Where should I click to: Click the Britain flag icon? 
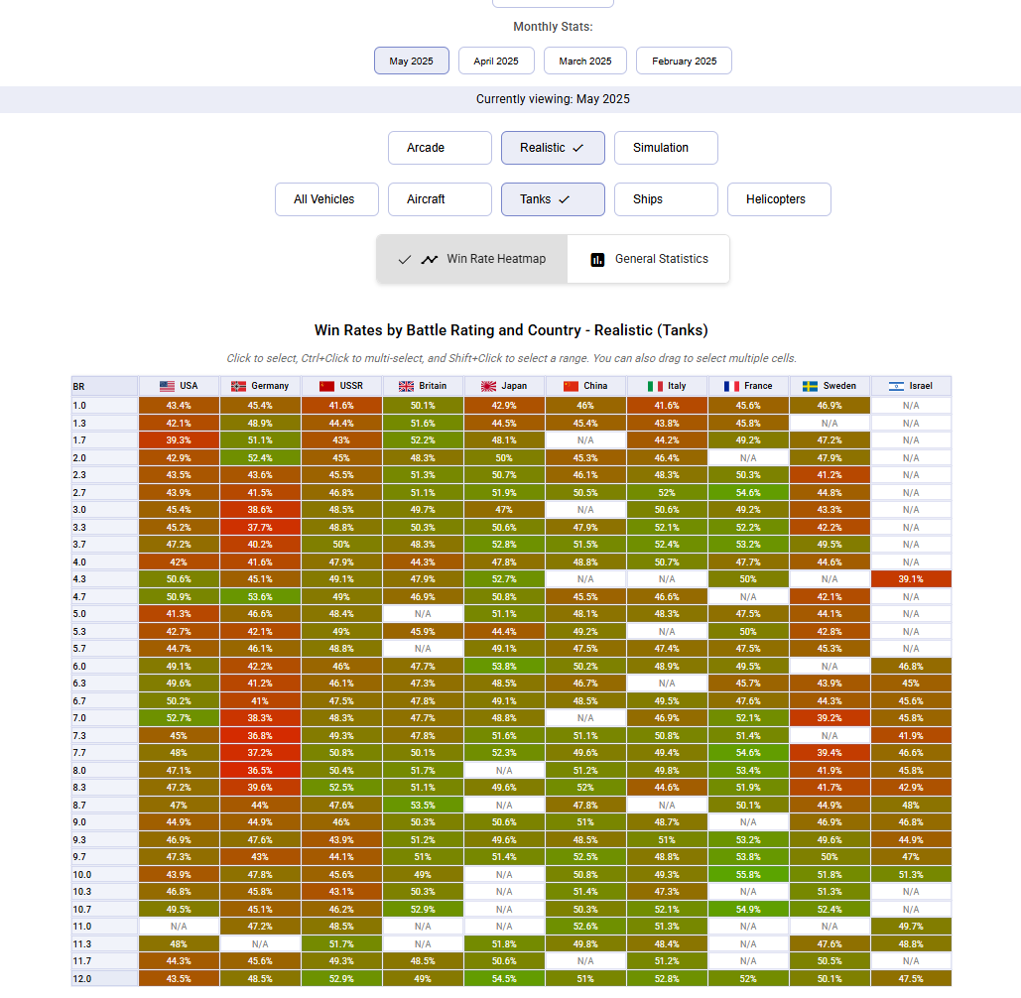point(407,386)
